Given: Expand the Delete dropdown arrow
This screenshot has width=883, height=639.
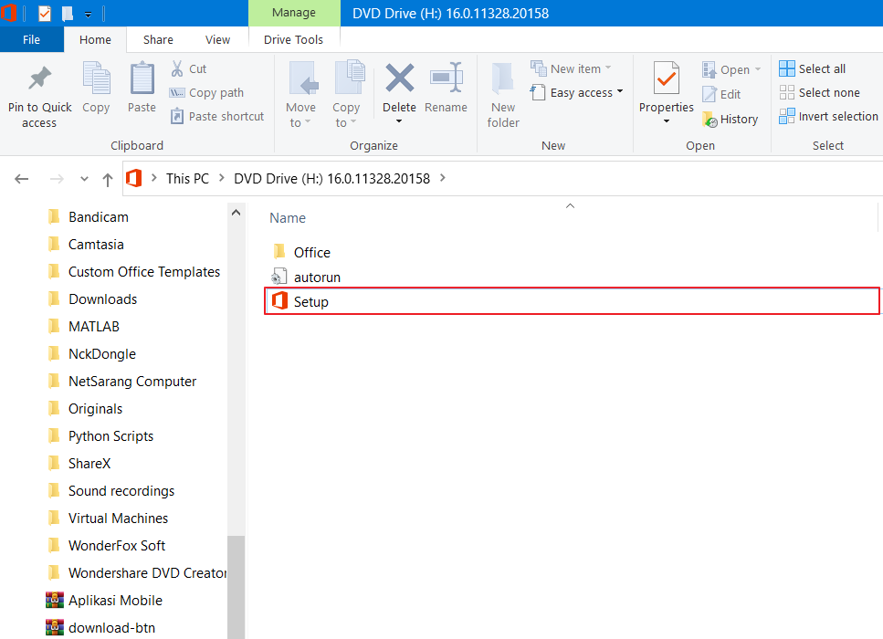Looking at the screenshot, I should [399, 121].
